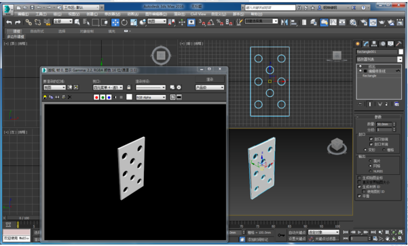The width and height of the screenshot is (408, 246).
Task: Open the Render Setup dialog
Action: pyautogui.click(x=364, y=22)
